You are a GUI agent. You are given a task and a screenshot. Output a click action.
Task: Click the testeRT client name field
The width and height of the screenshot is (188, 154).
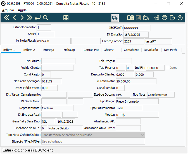158,41
